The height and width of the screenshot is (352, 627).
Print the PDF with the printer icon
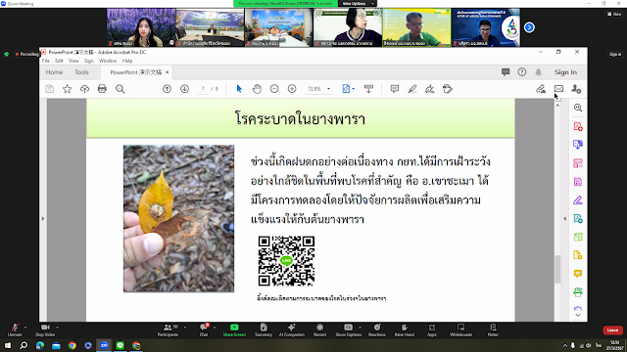pyautogui.click(x=102, y=89)
